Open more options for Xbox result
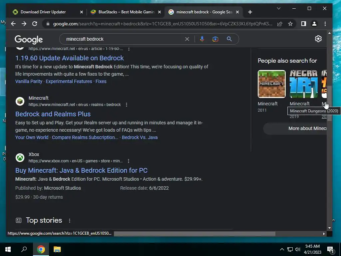This screenshot has width=341, height=256. point(129,161)
